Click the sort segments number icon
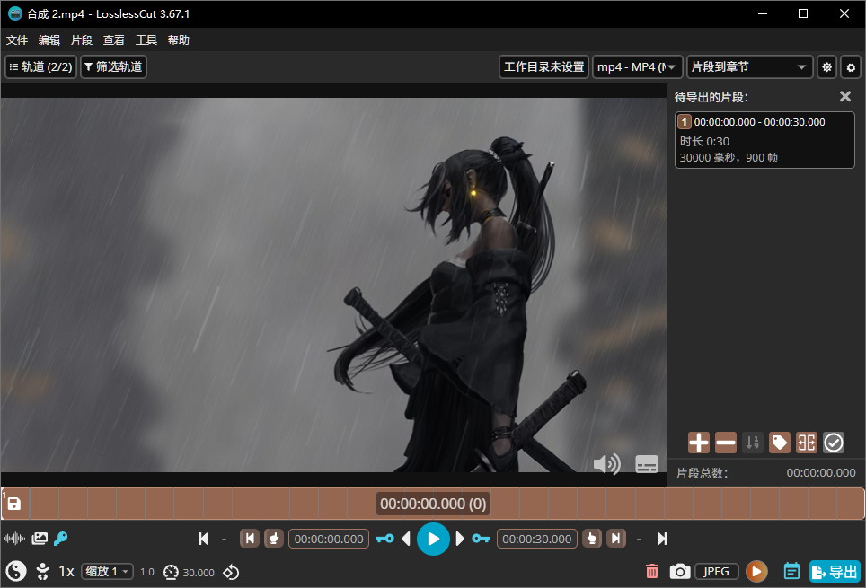Viewport: 866px width, 588px height. [752, 443]
